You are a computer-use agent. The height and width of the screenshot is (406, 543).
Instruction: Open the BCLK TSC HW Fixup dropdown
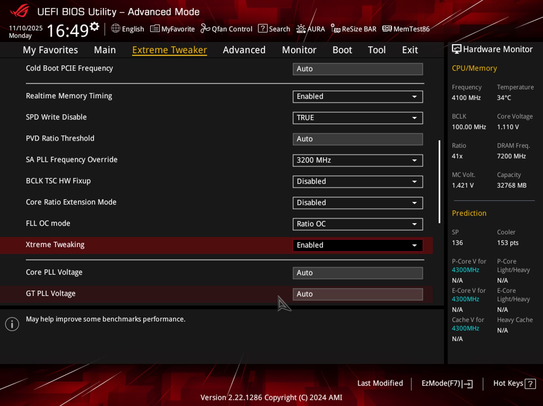pyautogui.click(x=358, y=182)
